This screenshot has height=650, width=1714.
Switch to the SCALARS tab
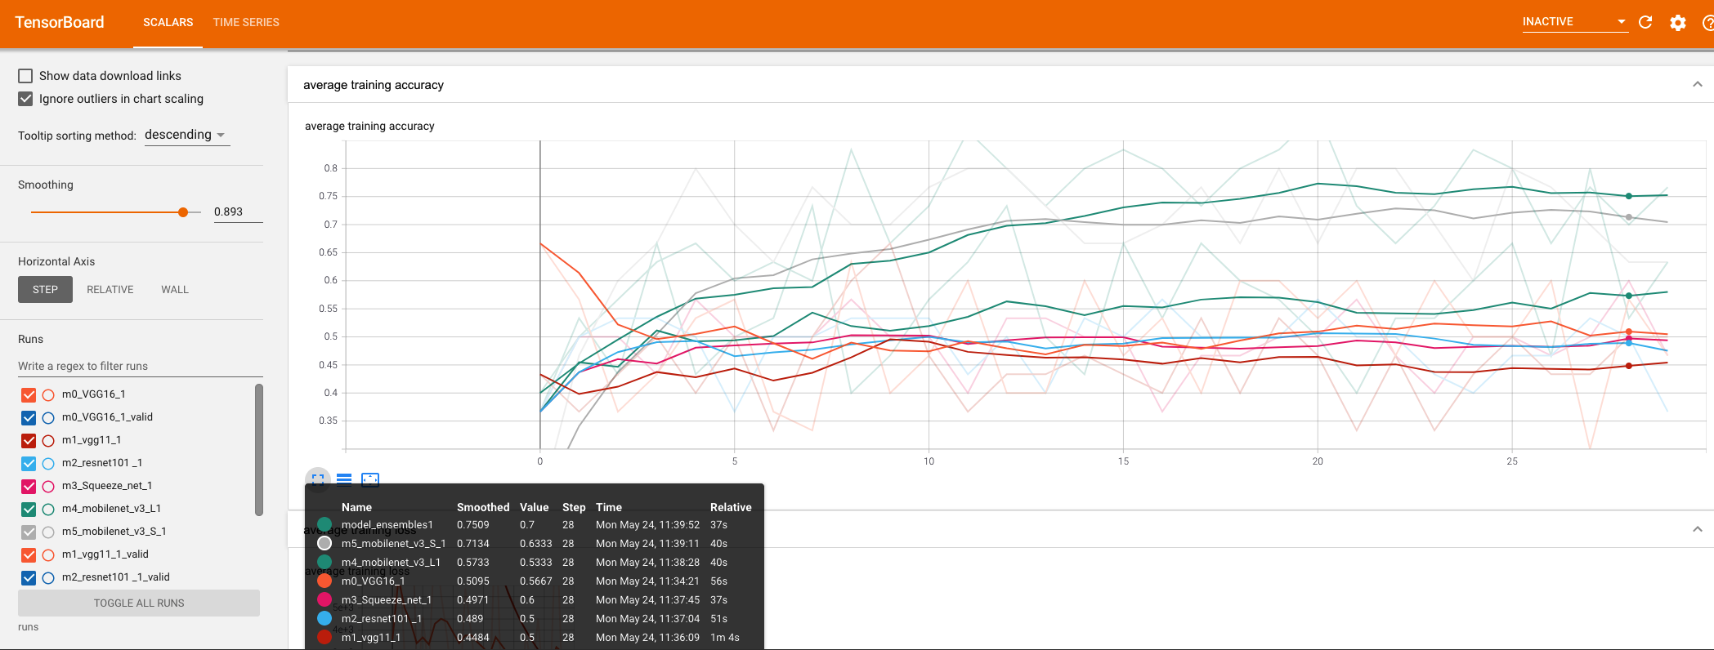click(x=168, y=23)
